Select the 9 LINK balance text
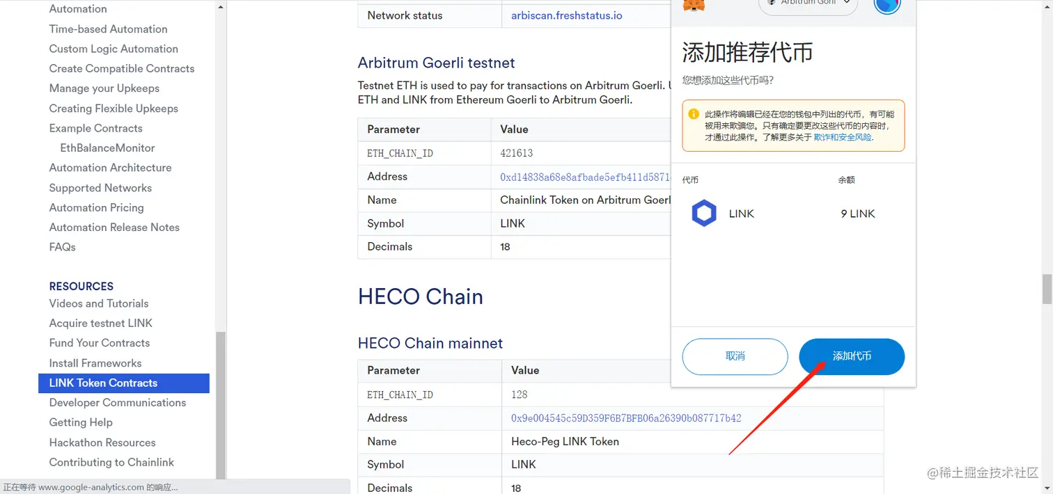This screenshot has height=494, width=1053. 857,214
